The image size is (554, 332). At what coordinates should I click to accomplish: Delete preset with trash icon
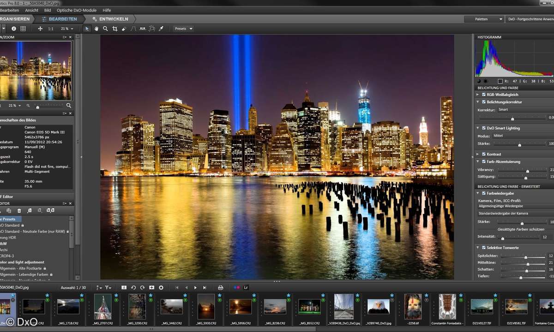click(19, 211)
